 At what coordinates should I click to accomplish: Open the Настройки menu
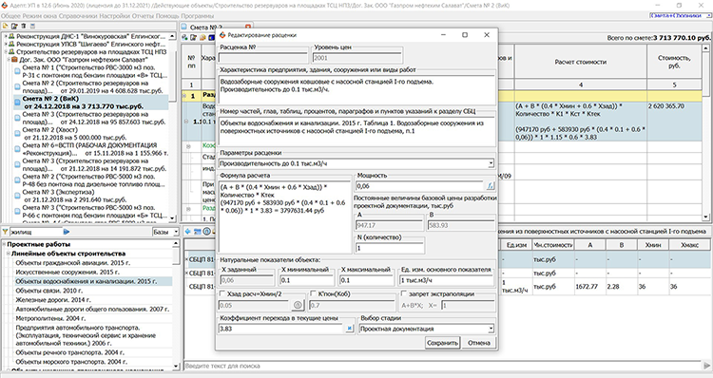tap(115, 16)
